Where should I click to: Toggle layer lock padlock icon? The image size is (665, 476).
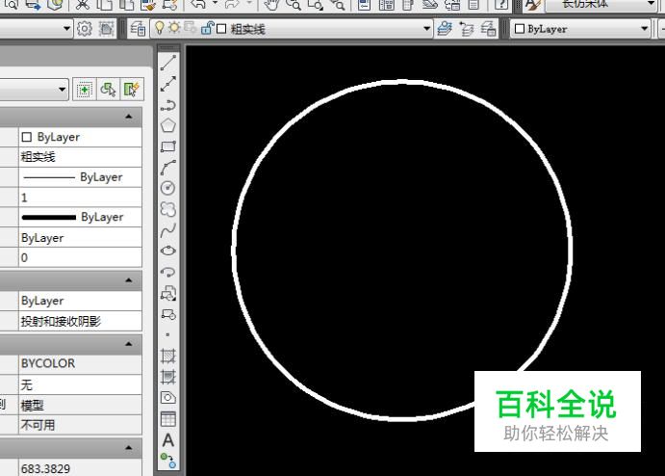pos(207,28)
